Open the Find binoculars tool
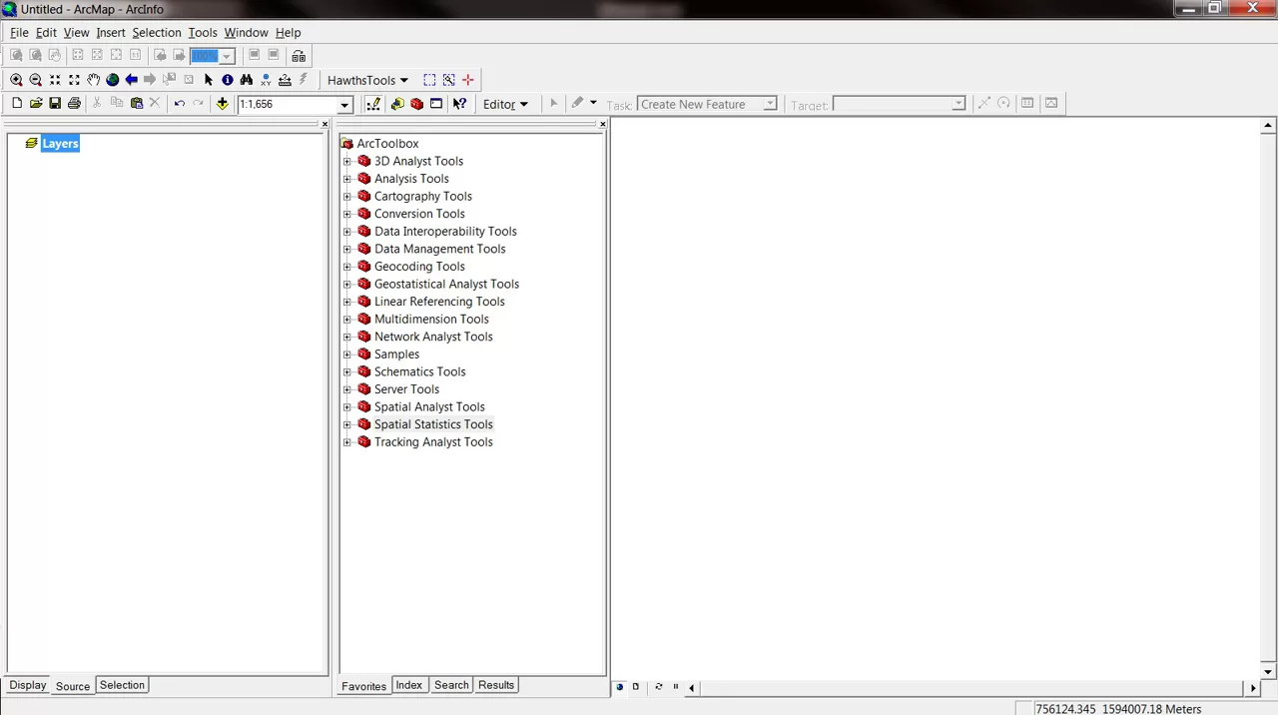This screenshot has height=715, width=1278. pos(246,80)
